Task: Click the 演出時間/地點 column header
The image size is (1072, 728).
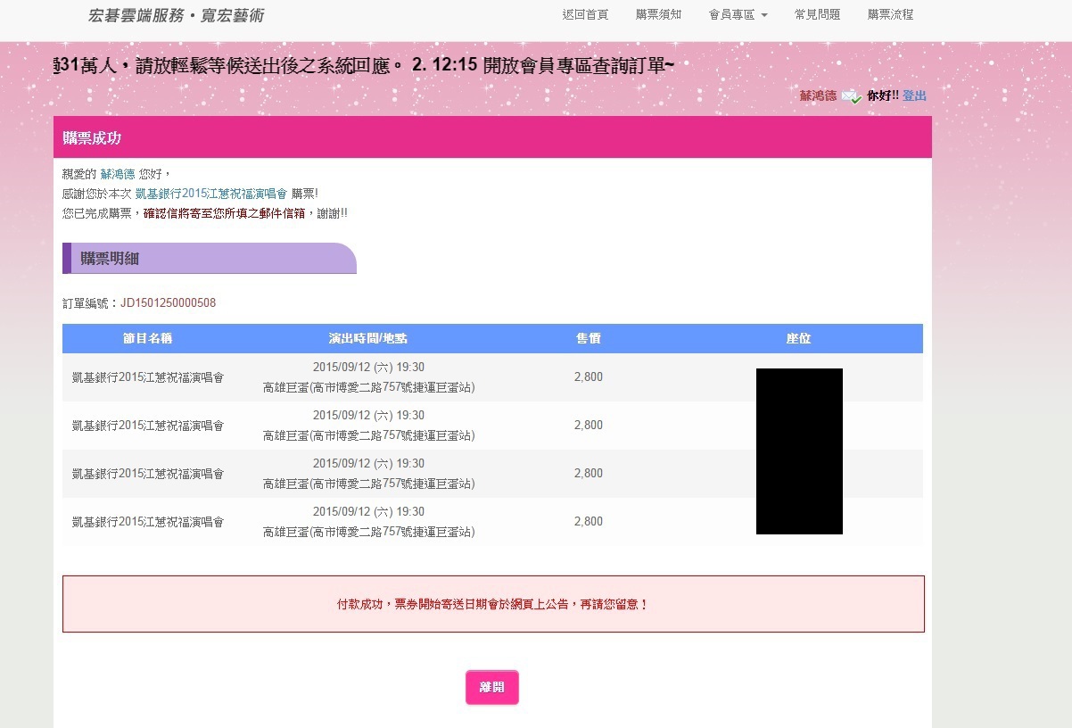Action: pyautogui.click(x=367, y=339)
